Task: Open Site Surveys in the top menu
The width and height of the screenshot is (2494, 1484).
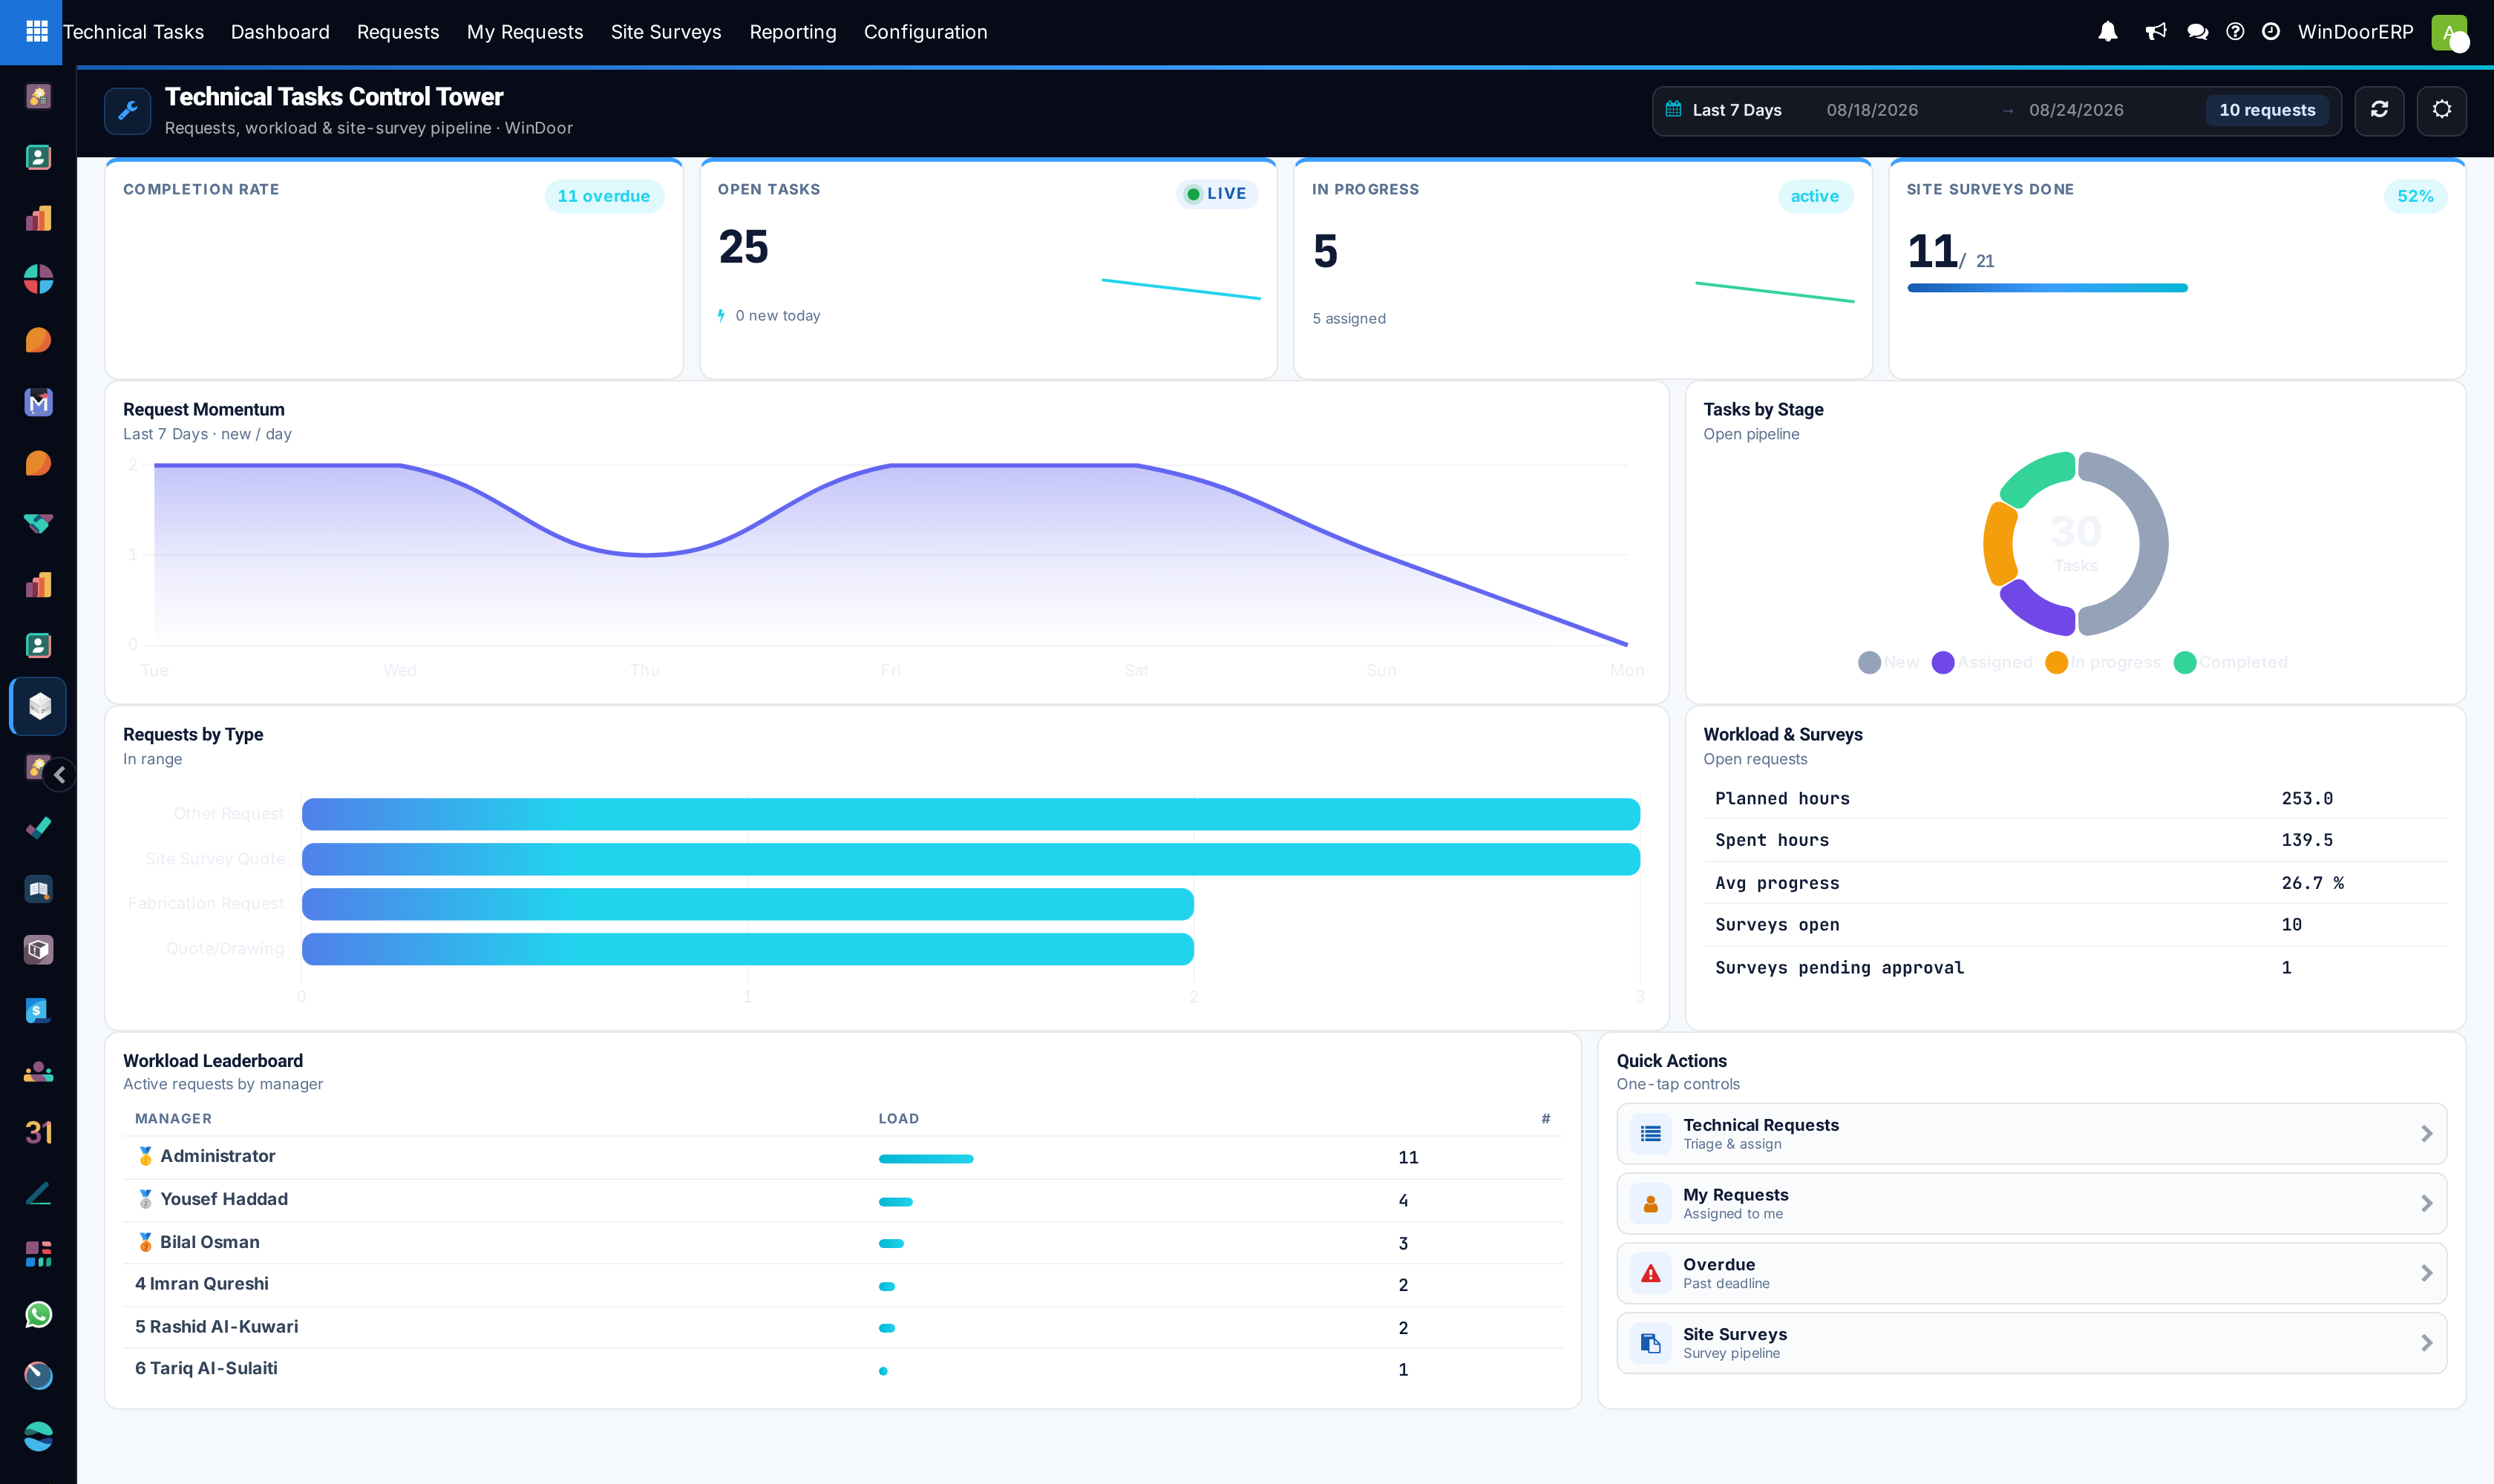Action: (x=667, y=32)
